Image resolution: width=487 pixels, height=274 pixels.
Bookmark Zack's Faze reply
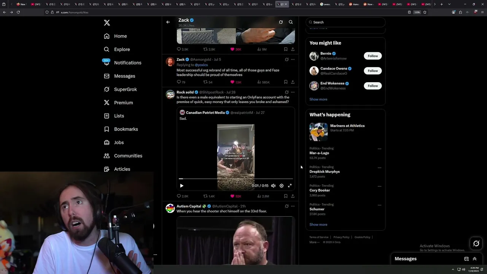(x=286, y=82)
